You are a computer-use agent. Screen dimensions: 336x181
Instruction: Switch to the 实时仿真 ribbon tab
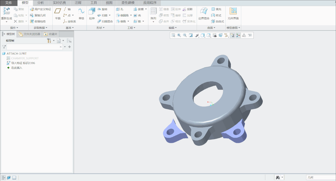click(59, 3)
